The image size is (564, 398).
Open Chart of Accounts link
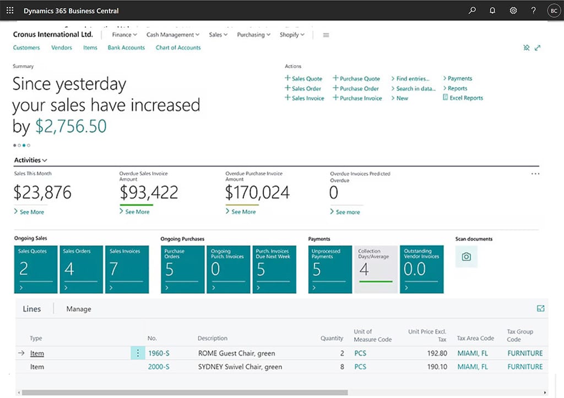pos(178,47)
